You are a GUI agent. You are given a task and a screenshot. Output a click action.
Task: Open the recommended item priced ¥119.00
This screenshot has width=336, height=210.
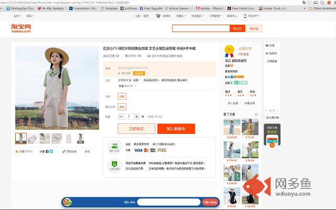coord(232,150)
